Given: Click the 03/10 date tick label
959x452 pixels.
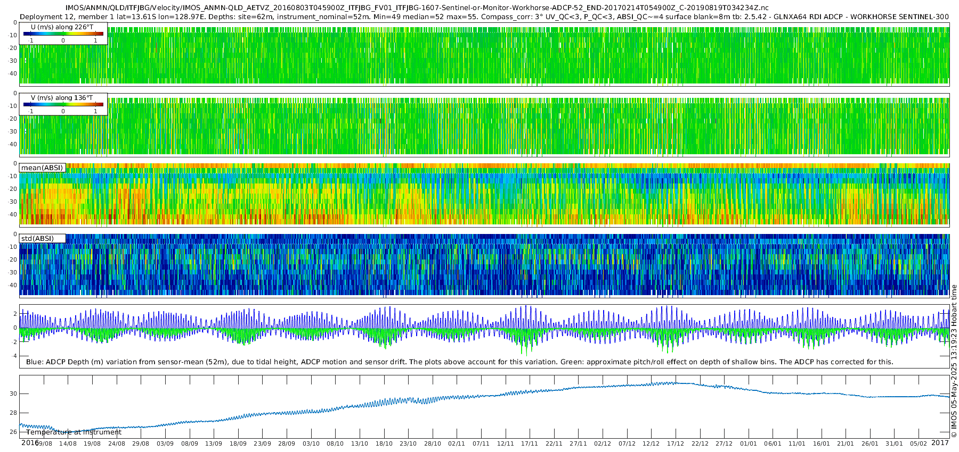Looking at the screenshot, I should [x=311, y=444].
